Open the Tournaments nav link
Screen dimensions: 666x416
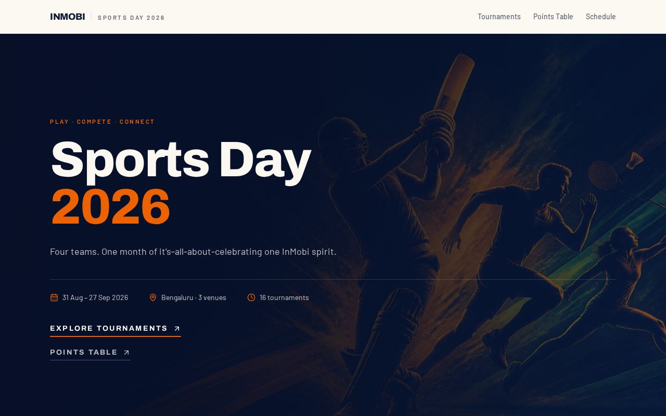coord(499,17)
